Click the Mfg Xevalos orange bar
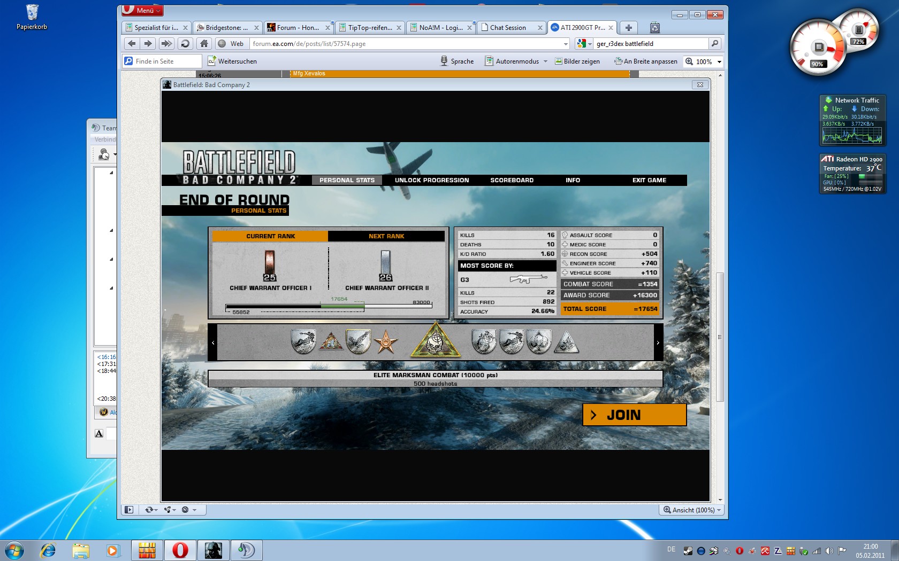This screenshot has width=899, height=561. point(460,74)
